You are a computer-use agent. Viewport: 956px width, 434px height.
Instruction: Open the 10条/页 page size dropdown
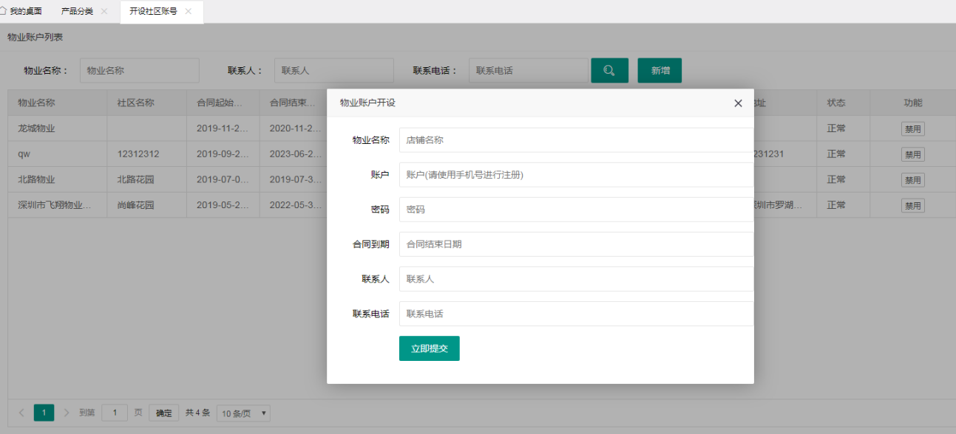pos(243,413)
